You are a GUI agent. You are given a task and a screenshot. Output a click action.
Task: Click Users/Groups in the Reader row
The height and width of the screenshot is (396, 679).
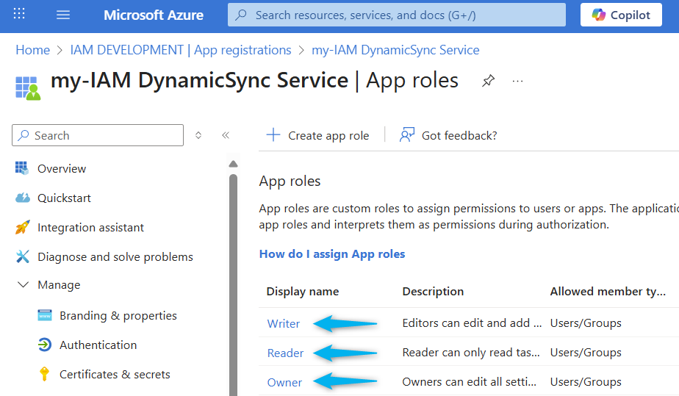(586, 353)
